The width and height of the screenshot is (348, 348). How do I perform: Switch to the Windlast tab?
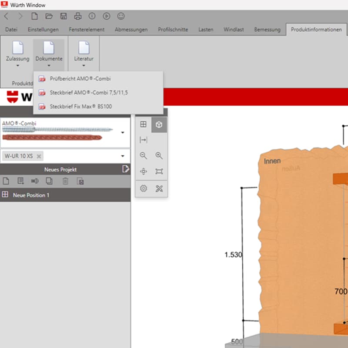[234, 30]
